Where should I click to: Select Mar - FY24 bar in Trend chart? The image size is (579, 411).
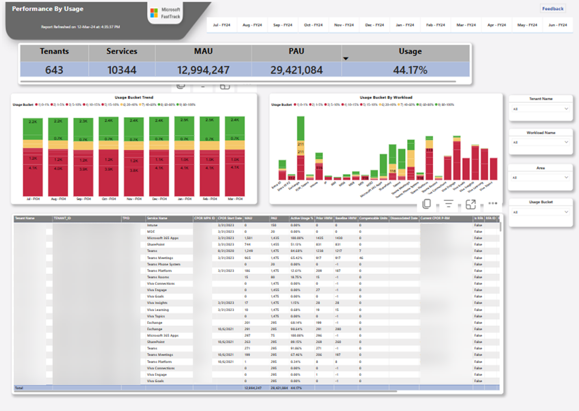tap(235, 156)
